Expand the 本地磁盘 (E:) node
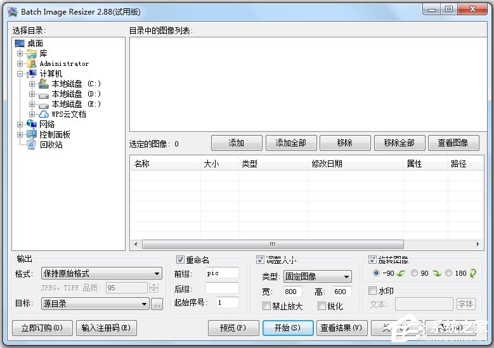 point(32,104)
